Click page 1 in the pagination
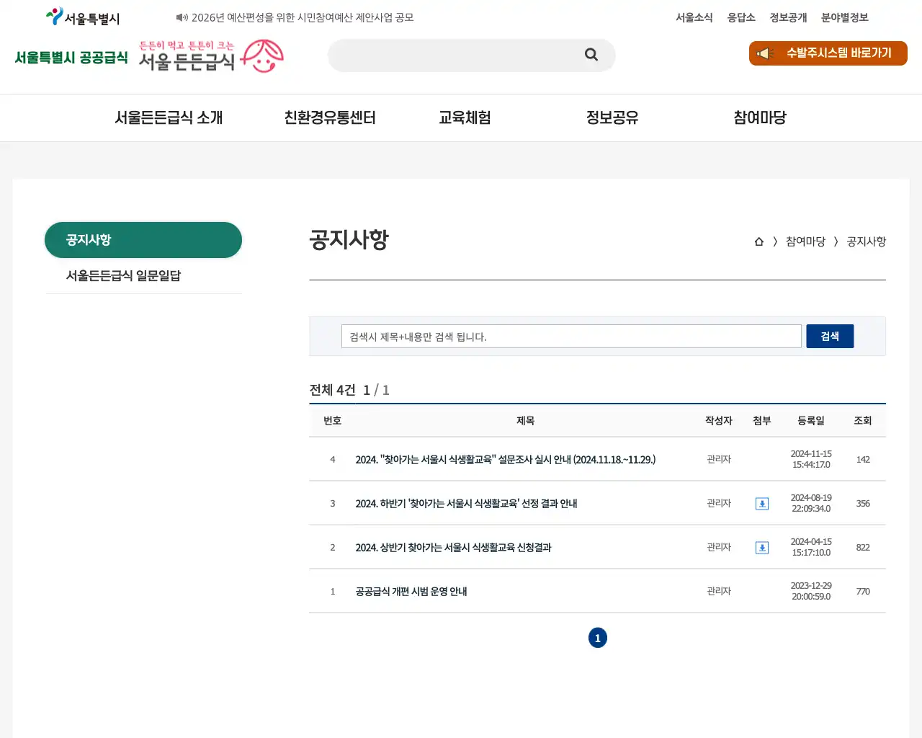 598,638
